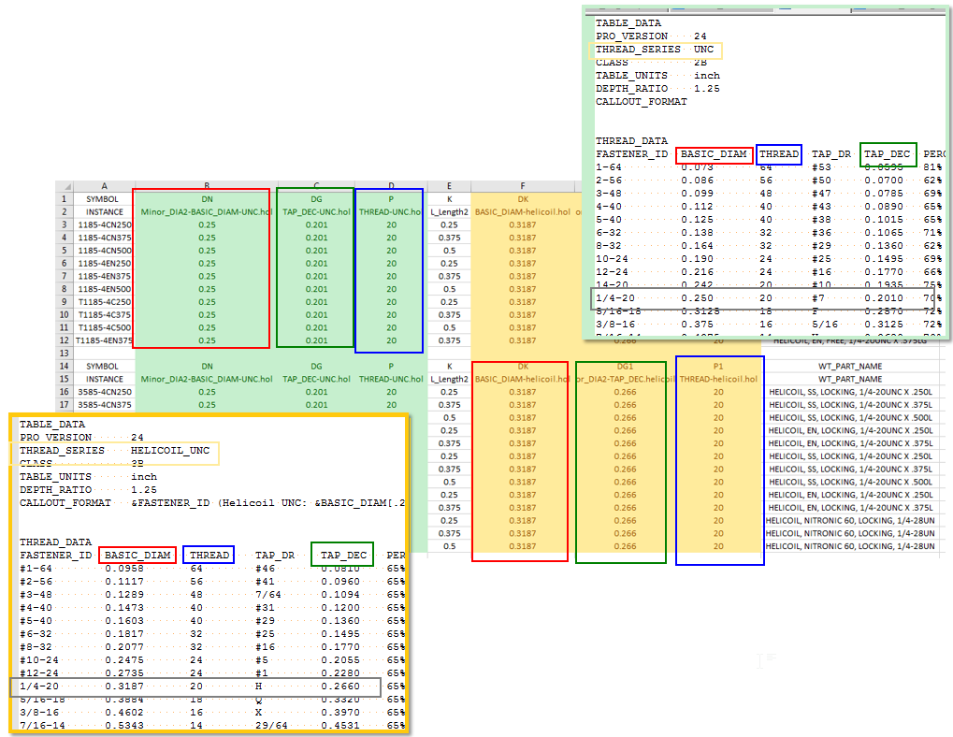The height and width of the screenshot is (737, 953).
Task: Click value 0.2660 in HELICOIL_UNC table
Action: (x=340, y=686)
